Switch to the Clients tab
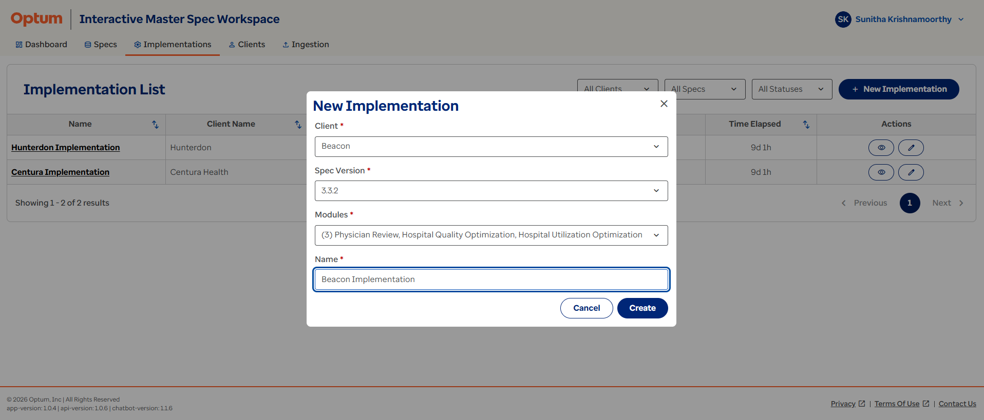The height and width of the screenshot is (420, 984). 247,45
